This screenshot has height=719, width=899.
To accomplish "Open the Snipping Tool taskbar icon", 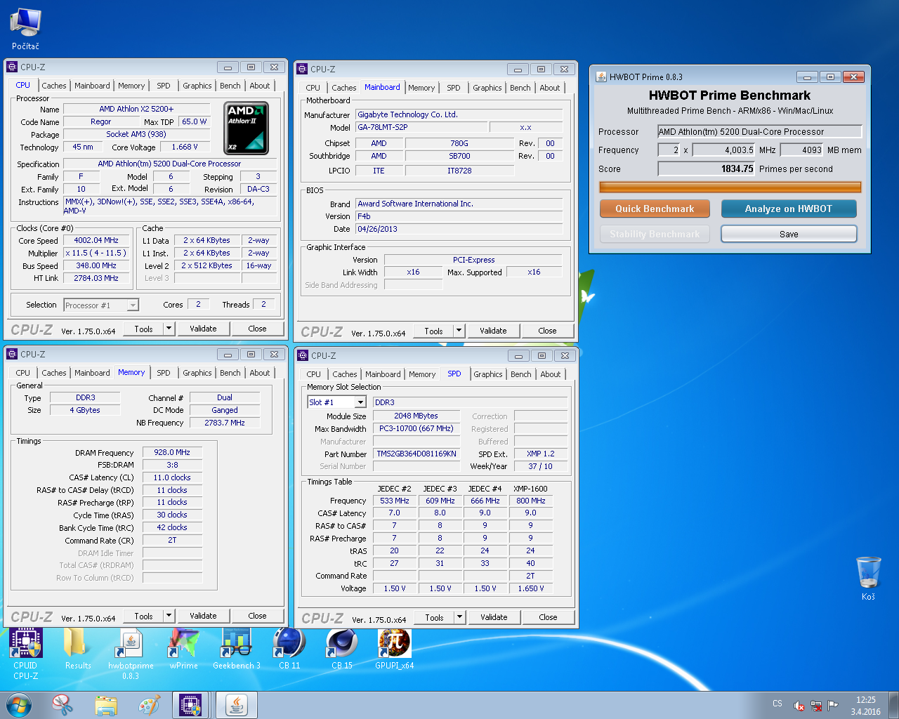I will (63, 705).
